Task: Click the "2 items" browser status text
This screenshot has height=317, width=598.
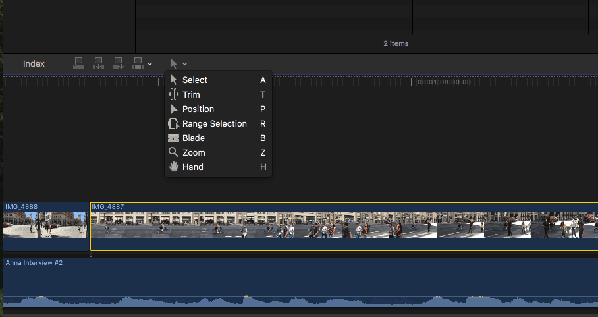Action: tap(396, 43)
